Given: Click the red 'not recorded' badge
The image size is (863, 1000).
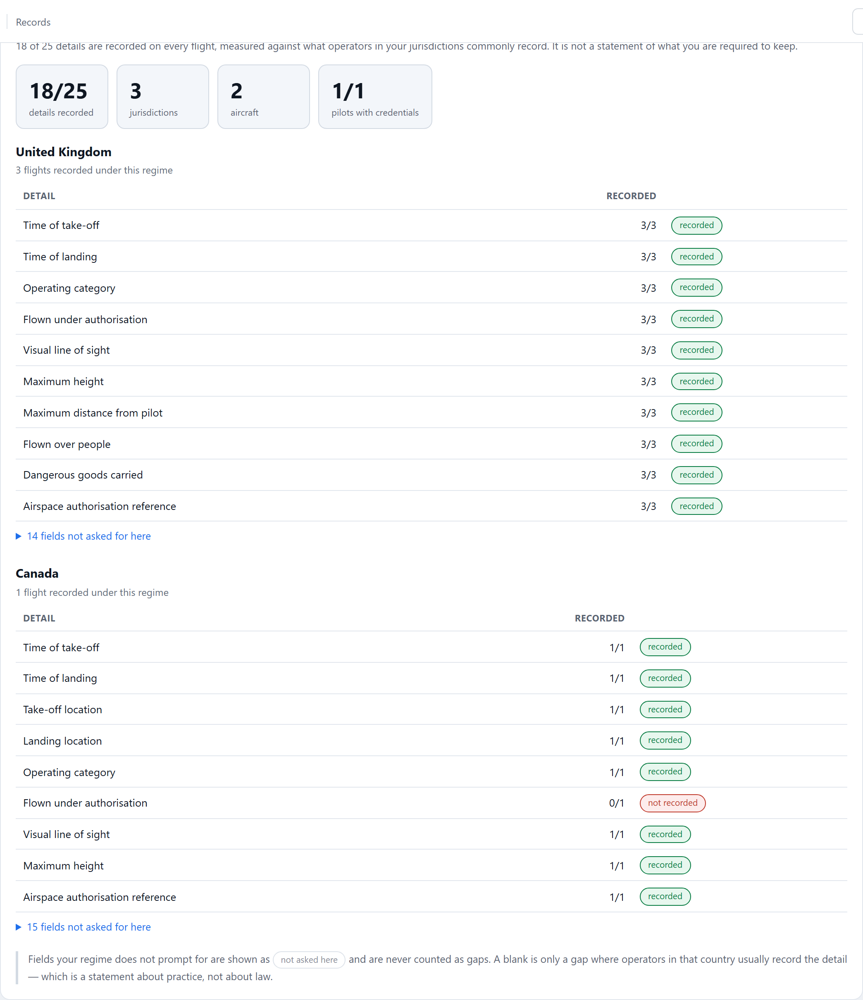Looking at the screenshot, I should (x=672, y=804).
